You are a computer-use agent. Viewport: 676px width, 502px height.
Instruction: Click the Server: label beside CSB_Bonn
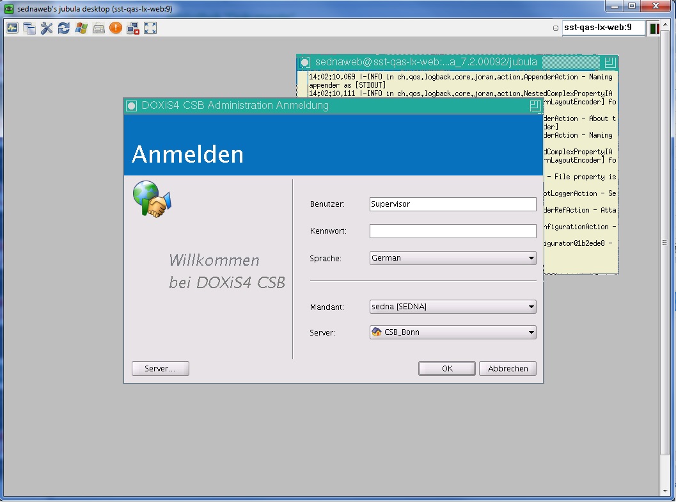(322, 333)
